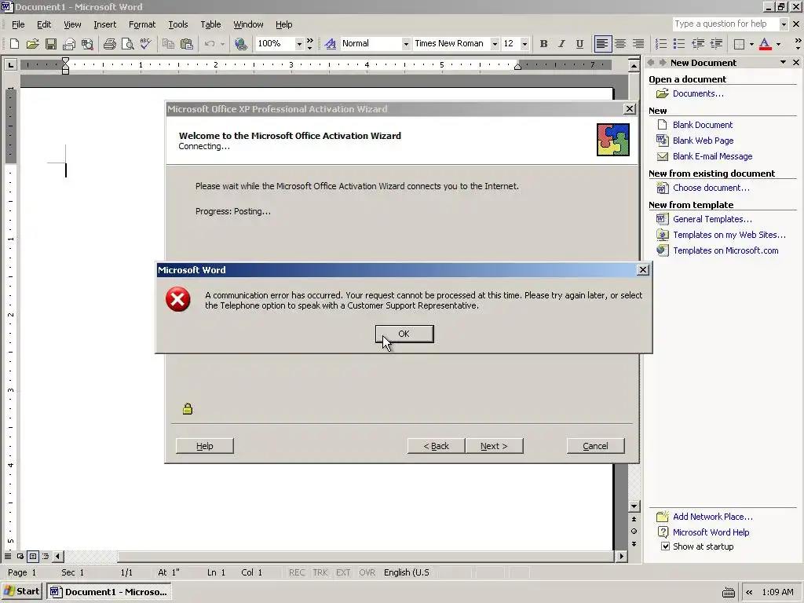Image resolution: width=804 pixels, height=603 pixels.
Task: Click the right indent marker on ruler
Action: 518,66
